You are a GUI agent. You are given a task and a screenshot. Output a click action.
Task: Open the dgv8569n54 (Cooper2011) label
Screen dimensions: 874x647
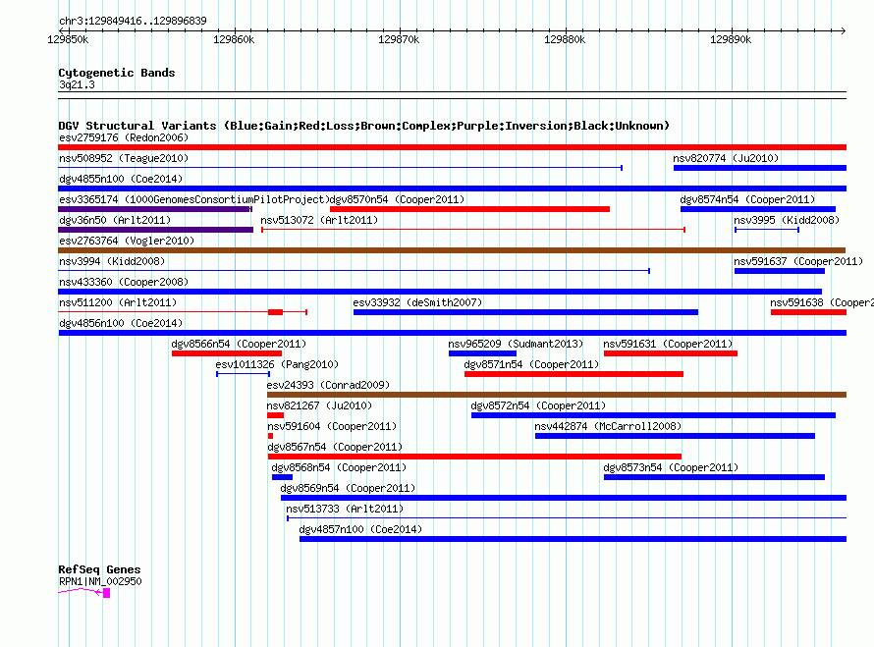pos(348,488)
